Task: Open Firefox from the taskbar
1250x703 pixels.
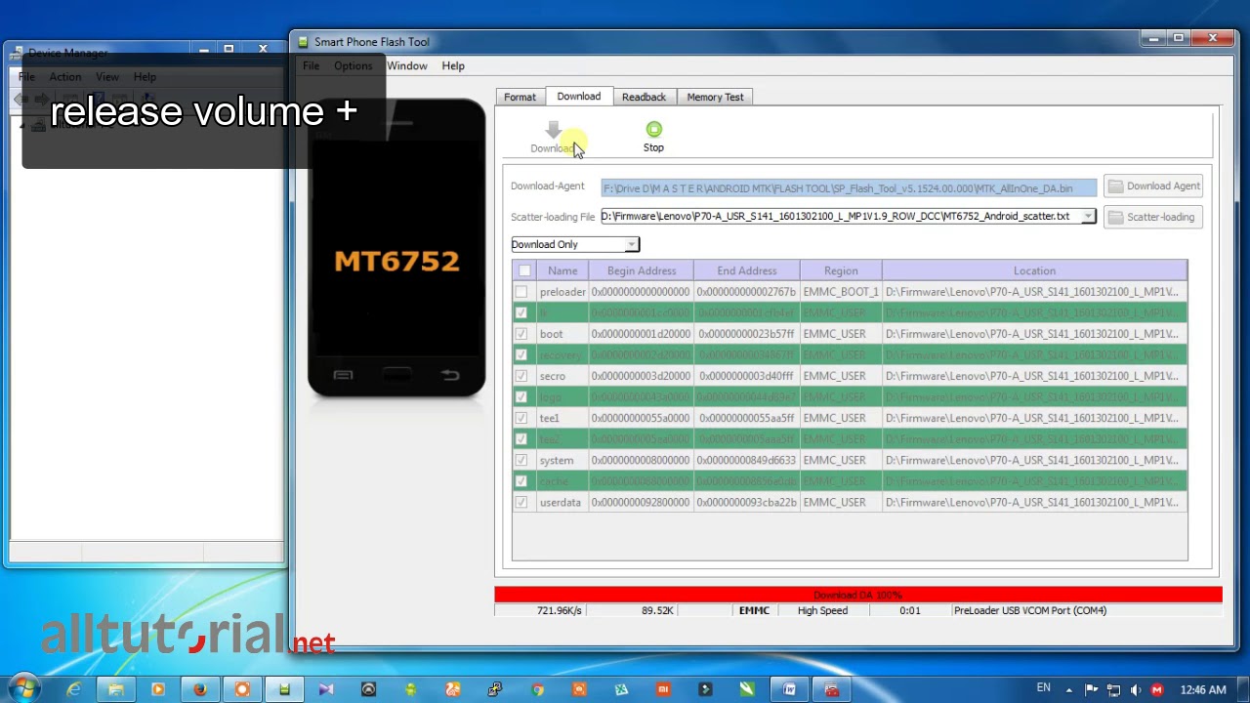Action: click(x=199, y=690)
